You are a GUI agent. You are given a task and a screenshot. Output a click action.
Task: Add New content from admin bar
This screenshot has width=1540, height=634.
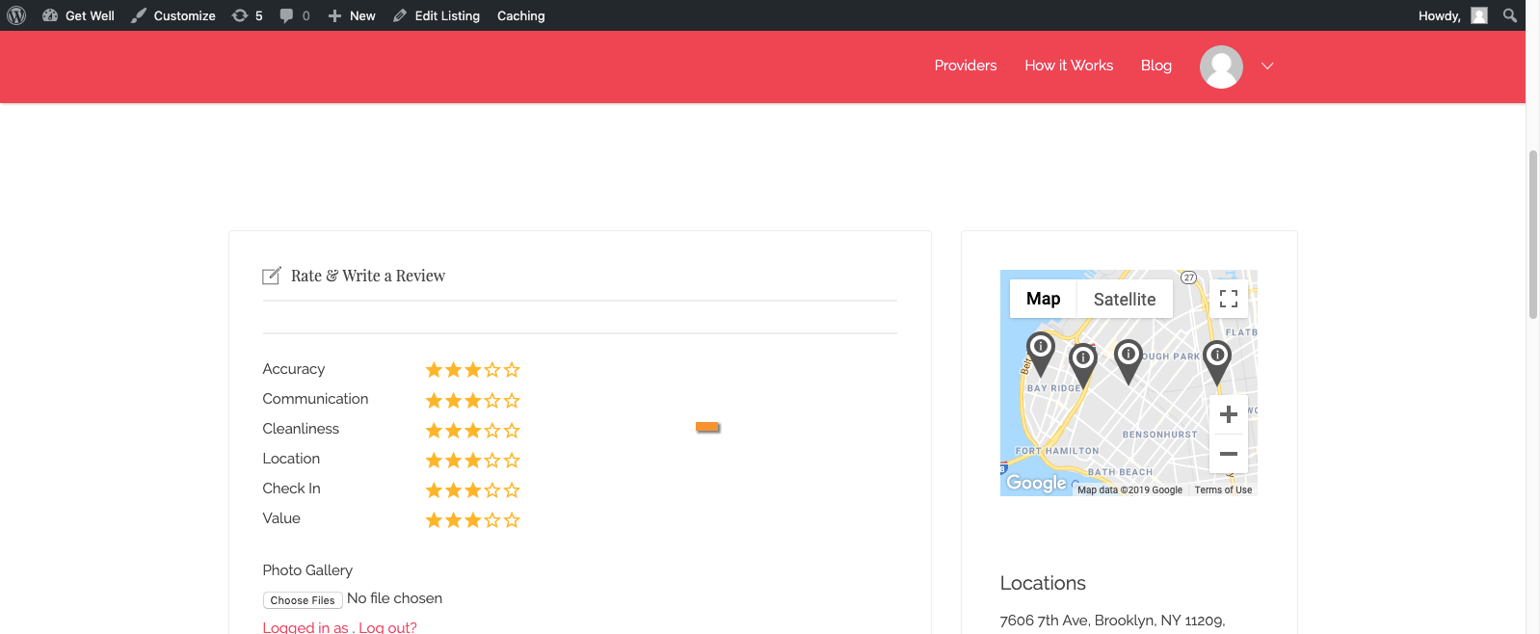(352, 15)
